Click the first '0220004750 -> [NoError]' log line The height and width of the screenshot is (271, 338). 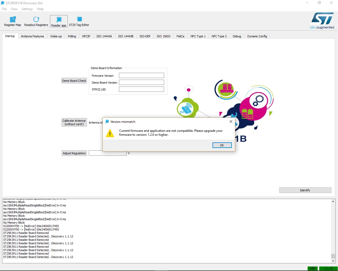pyautogui.click(x=31, y=226)
